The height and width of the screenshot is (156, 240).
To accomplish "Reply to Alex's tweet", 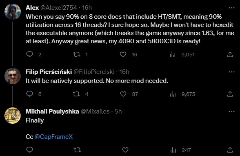I will [x=29, y=54].
